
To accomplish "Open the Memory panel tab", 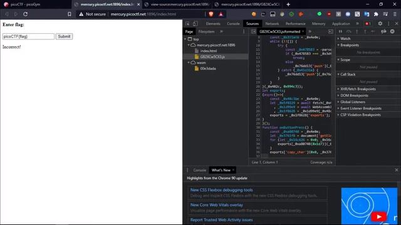I will click(319, 24).
